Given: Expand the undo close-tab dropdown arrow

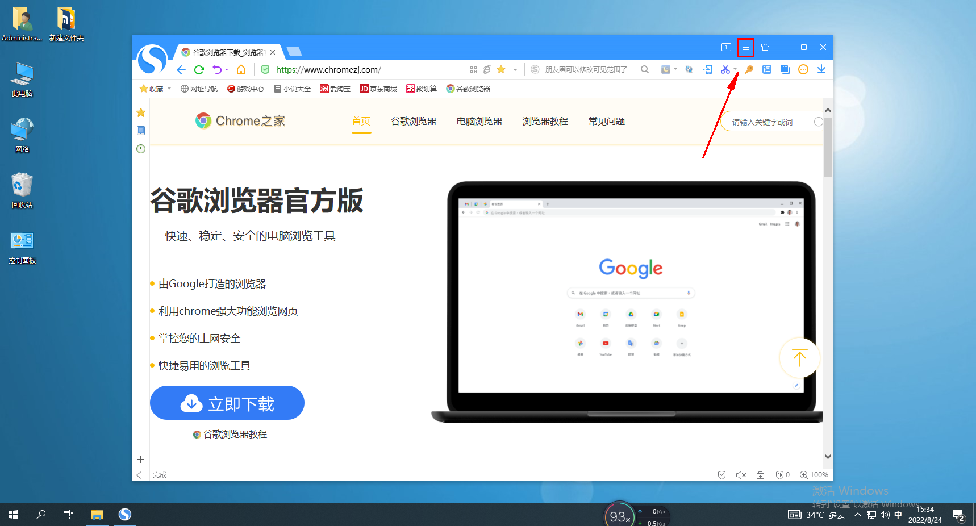Looking at the screenshot, I should point(227,70).
